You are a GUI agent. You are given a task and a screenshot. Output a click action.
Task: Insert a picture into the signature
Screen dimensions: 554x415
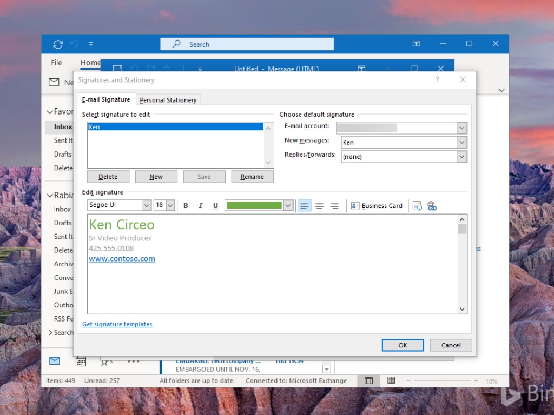[x=417, y=206]
